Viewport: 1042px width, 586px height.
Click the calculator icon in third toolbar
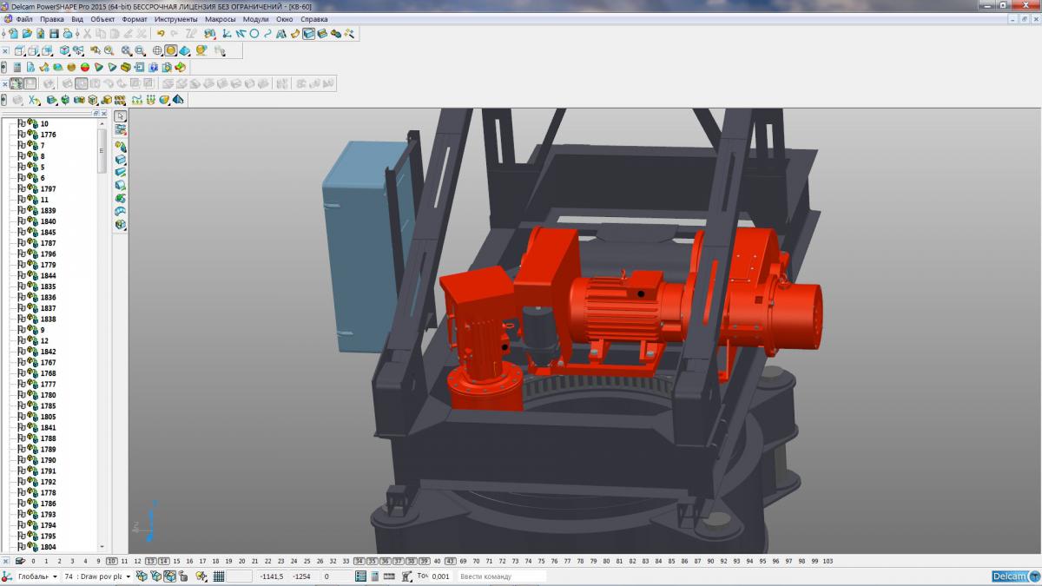tap(17, 67)
